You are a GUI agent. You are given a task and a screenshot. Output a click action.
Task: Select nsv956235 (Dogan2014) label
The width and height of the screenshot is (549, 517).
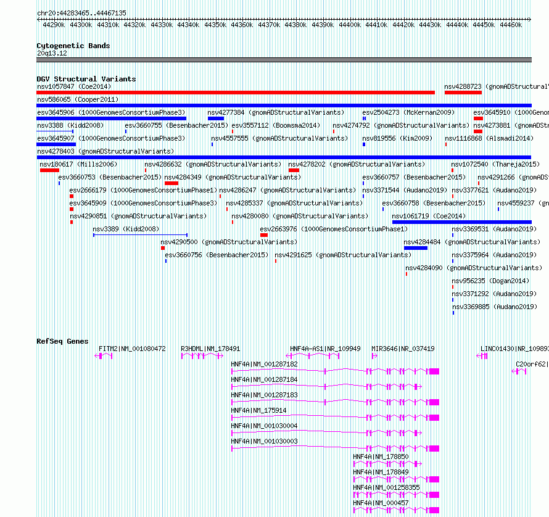point(490,281)
